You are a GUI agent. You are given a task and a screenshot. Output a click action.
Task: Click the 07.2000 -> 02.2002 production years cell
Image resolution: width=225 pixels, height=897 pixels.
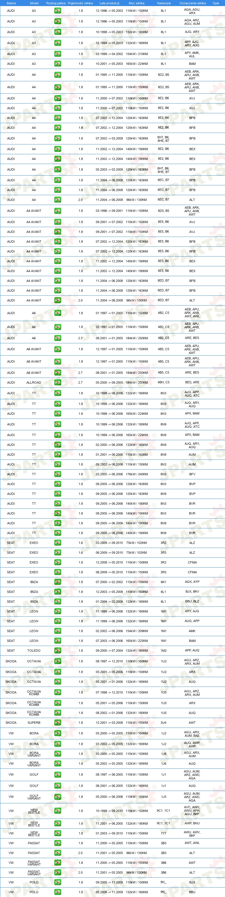click(109, 582)
